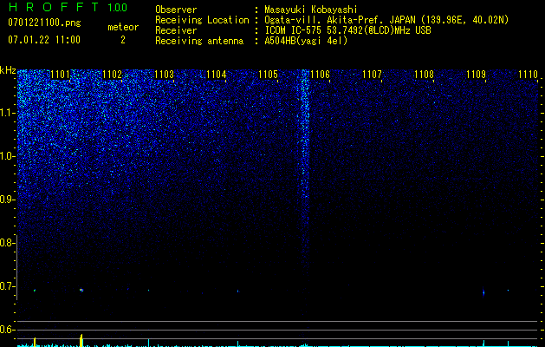Click the 0.8 frequency axis label
This screenshot has width=545, height=347.
point(7,243)
